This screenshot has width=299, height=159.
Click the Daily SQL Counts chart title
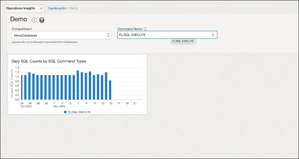(x=49, y=61)
